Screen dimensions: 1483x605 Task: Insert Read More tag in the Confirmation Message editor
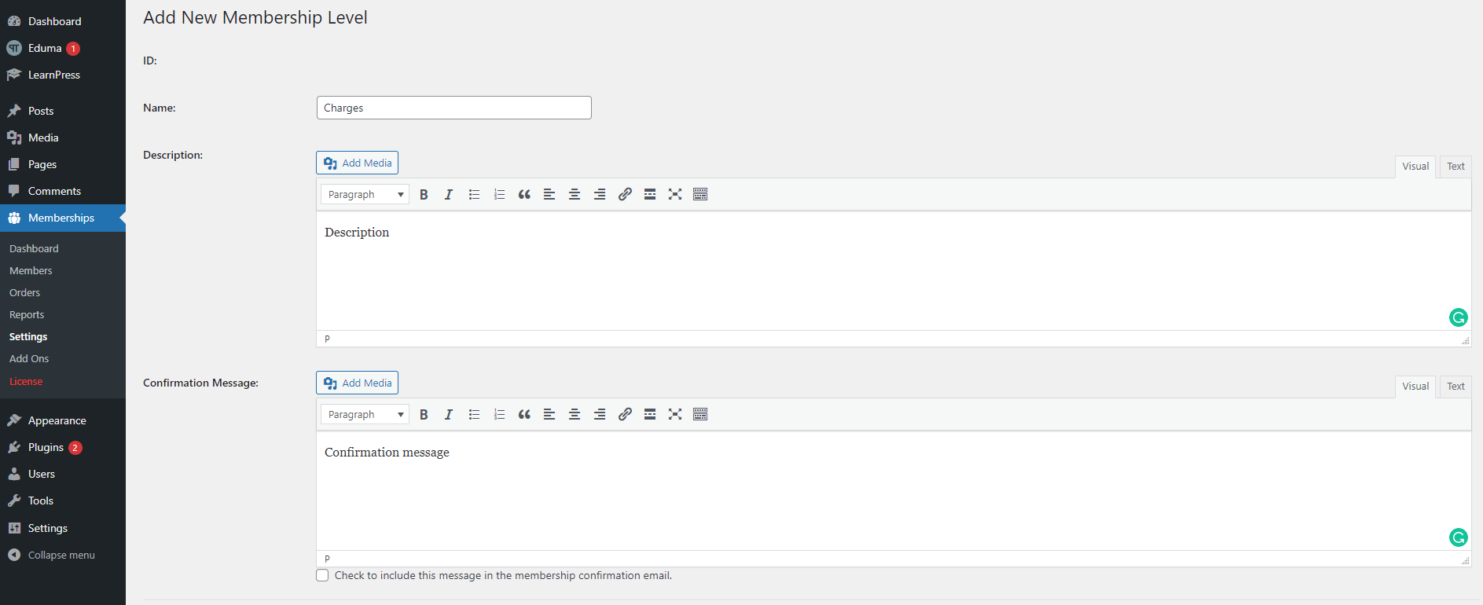[x=650, y=414]
